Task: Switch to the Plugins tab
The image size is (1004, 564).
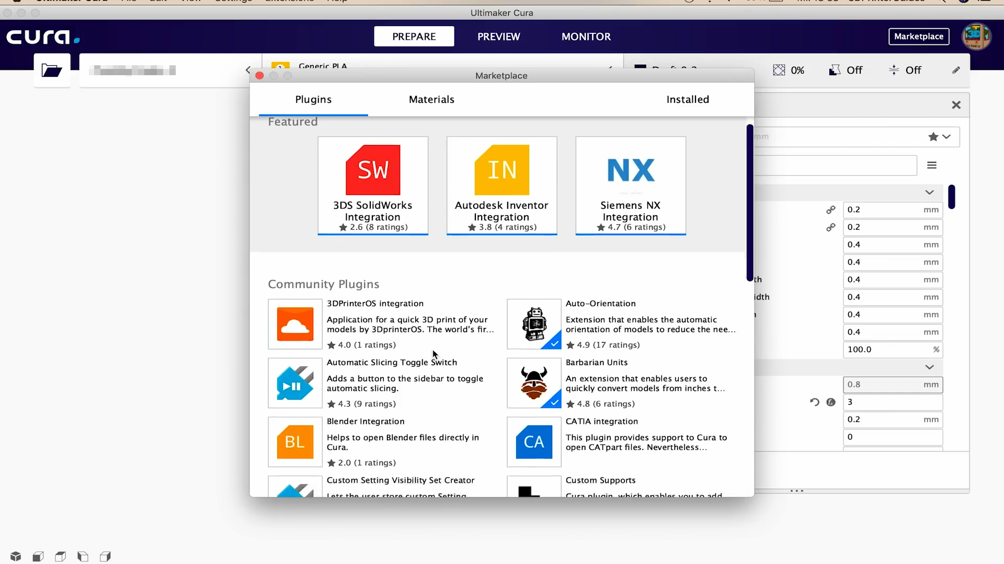Action: (x=313, y=99)
